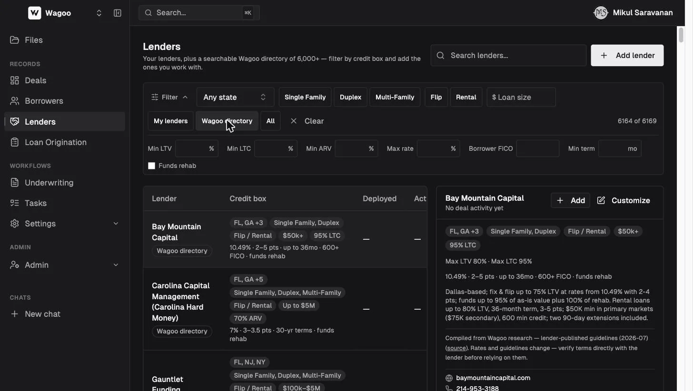Toggle the Duplex filter chip
This screenshot has width=693, height=391.
[350, 97]
